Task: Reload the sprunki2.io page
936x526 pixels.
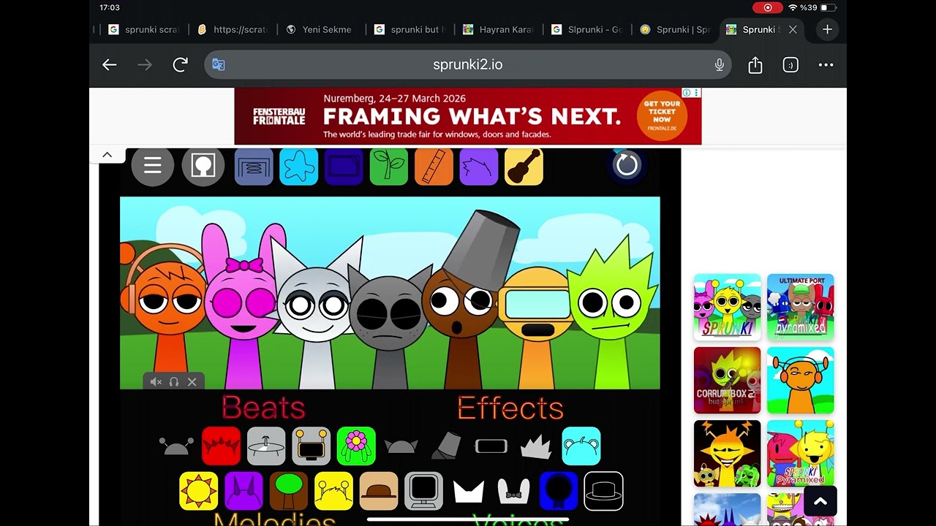Action: click(x=180, y=65)
